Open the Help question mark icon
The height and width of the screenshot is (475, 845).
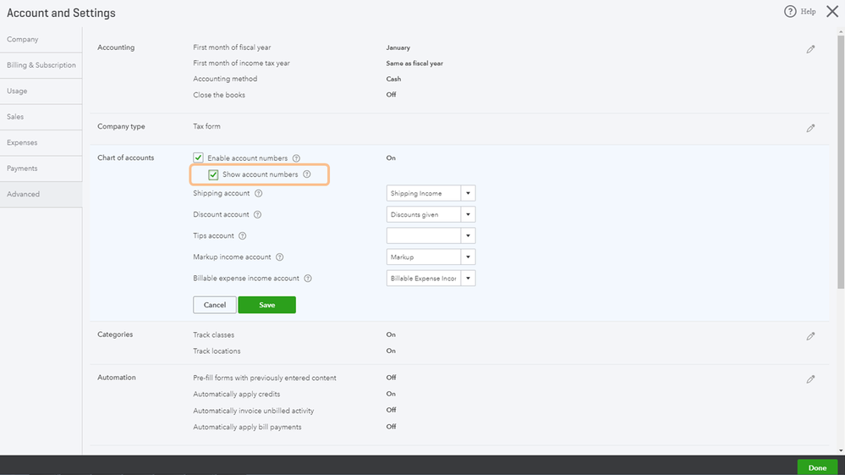pyautogui.click(x=790, y=11)
